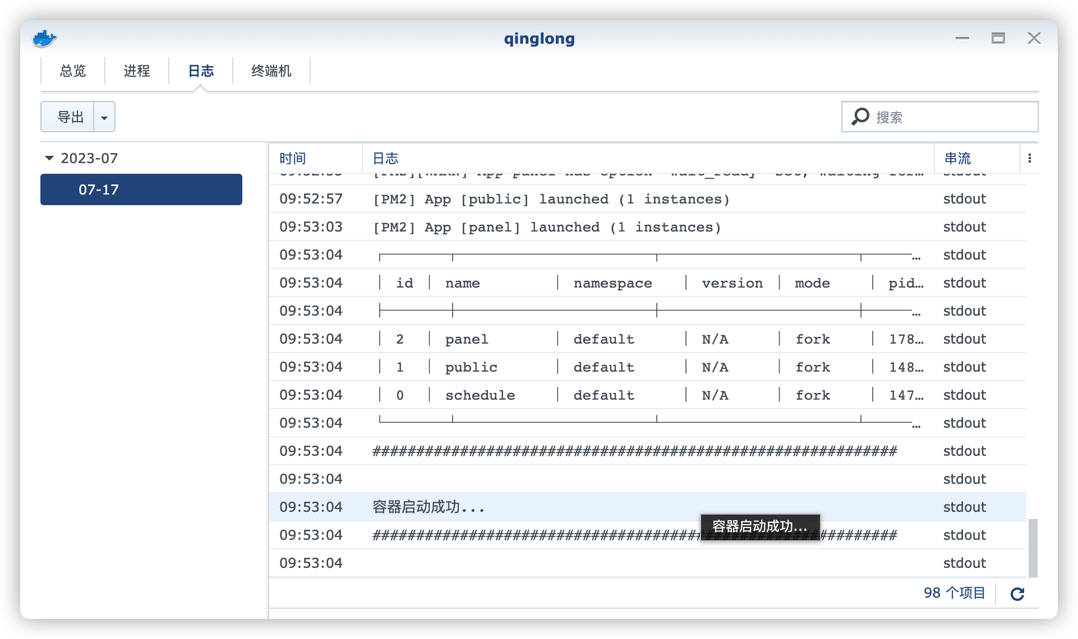Click the refresh log icon

pos(1017,594)
